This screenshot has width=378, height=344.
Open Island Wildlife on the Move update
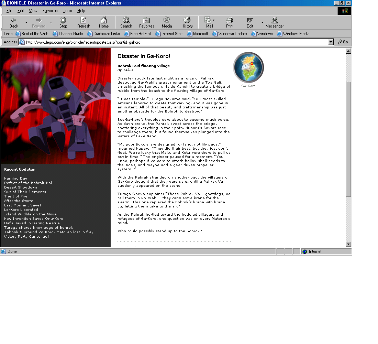tap(30, 214)
